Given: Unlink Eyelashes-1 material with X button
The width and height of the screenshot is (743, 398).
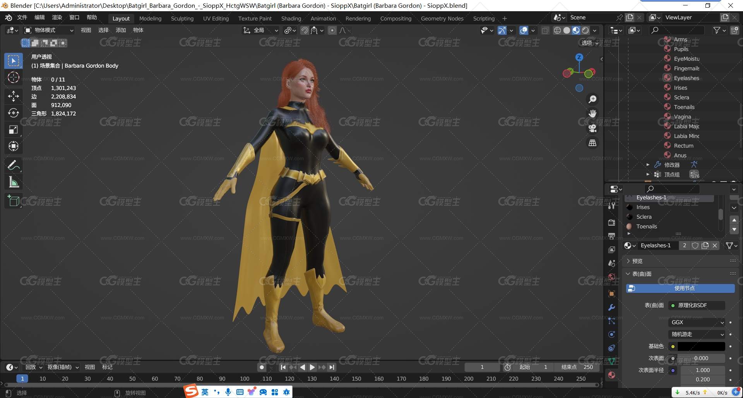Looking at the screenshot, I should click(x=715, y=245).
